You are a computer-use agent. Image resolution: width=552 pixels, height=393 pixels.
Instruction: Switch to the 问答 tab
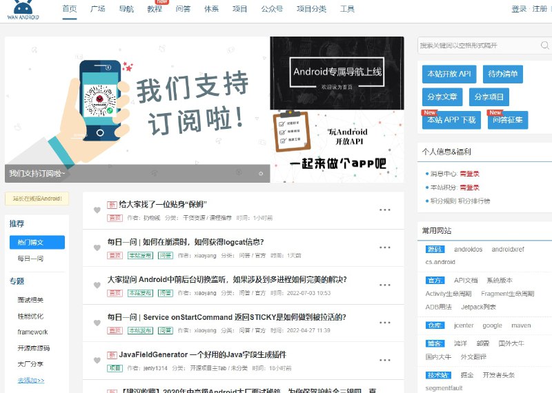click(x=183, y=9)
